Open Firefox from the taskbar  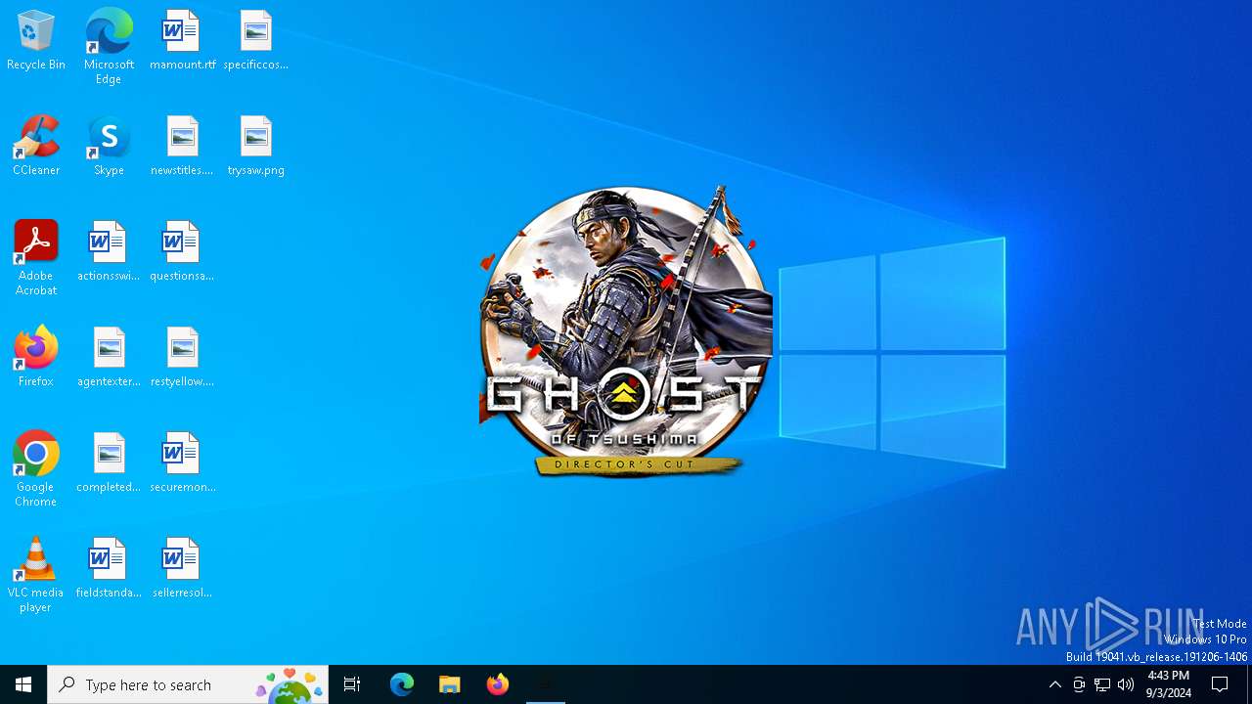pos(498,684)
